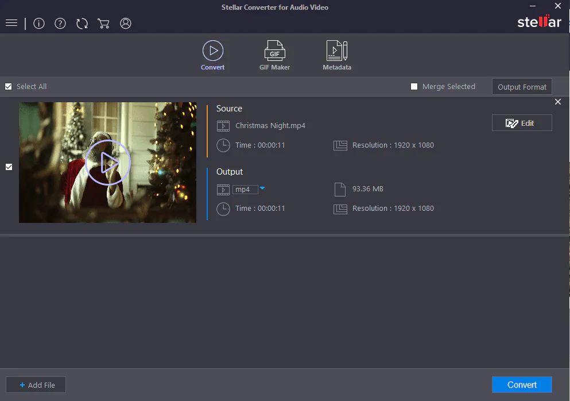
Task: Enable the Merge Selected checkbox
Action: (x=414, y=87)
